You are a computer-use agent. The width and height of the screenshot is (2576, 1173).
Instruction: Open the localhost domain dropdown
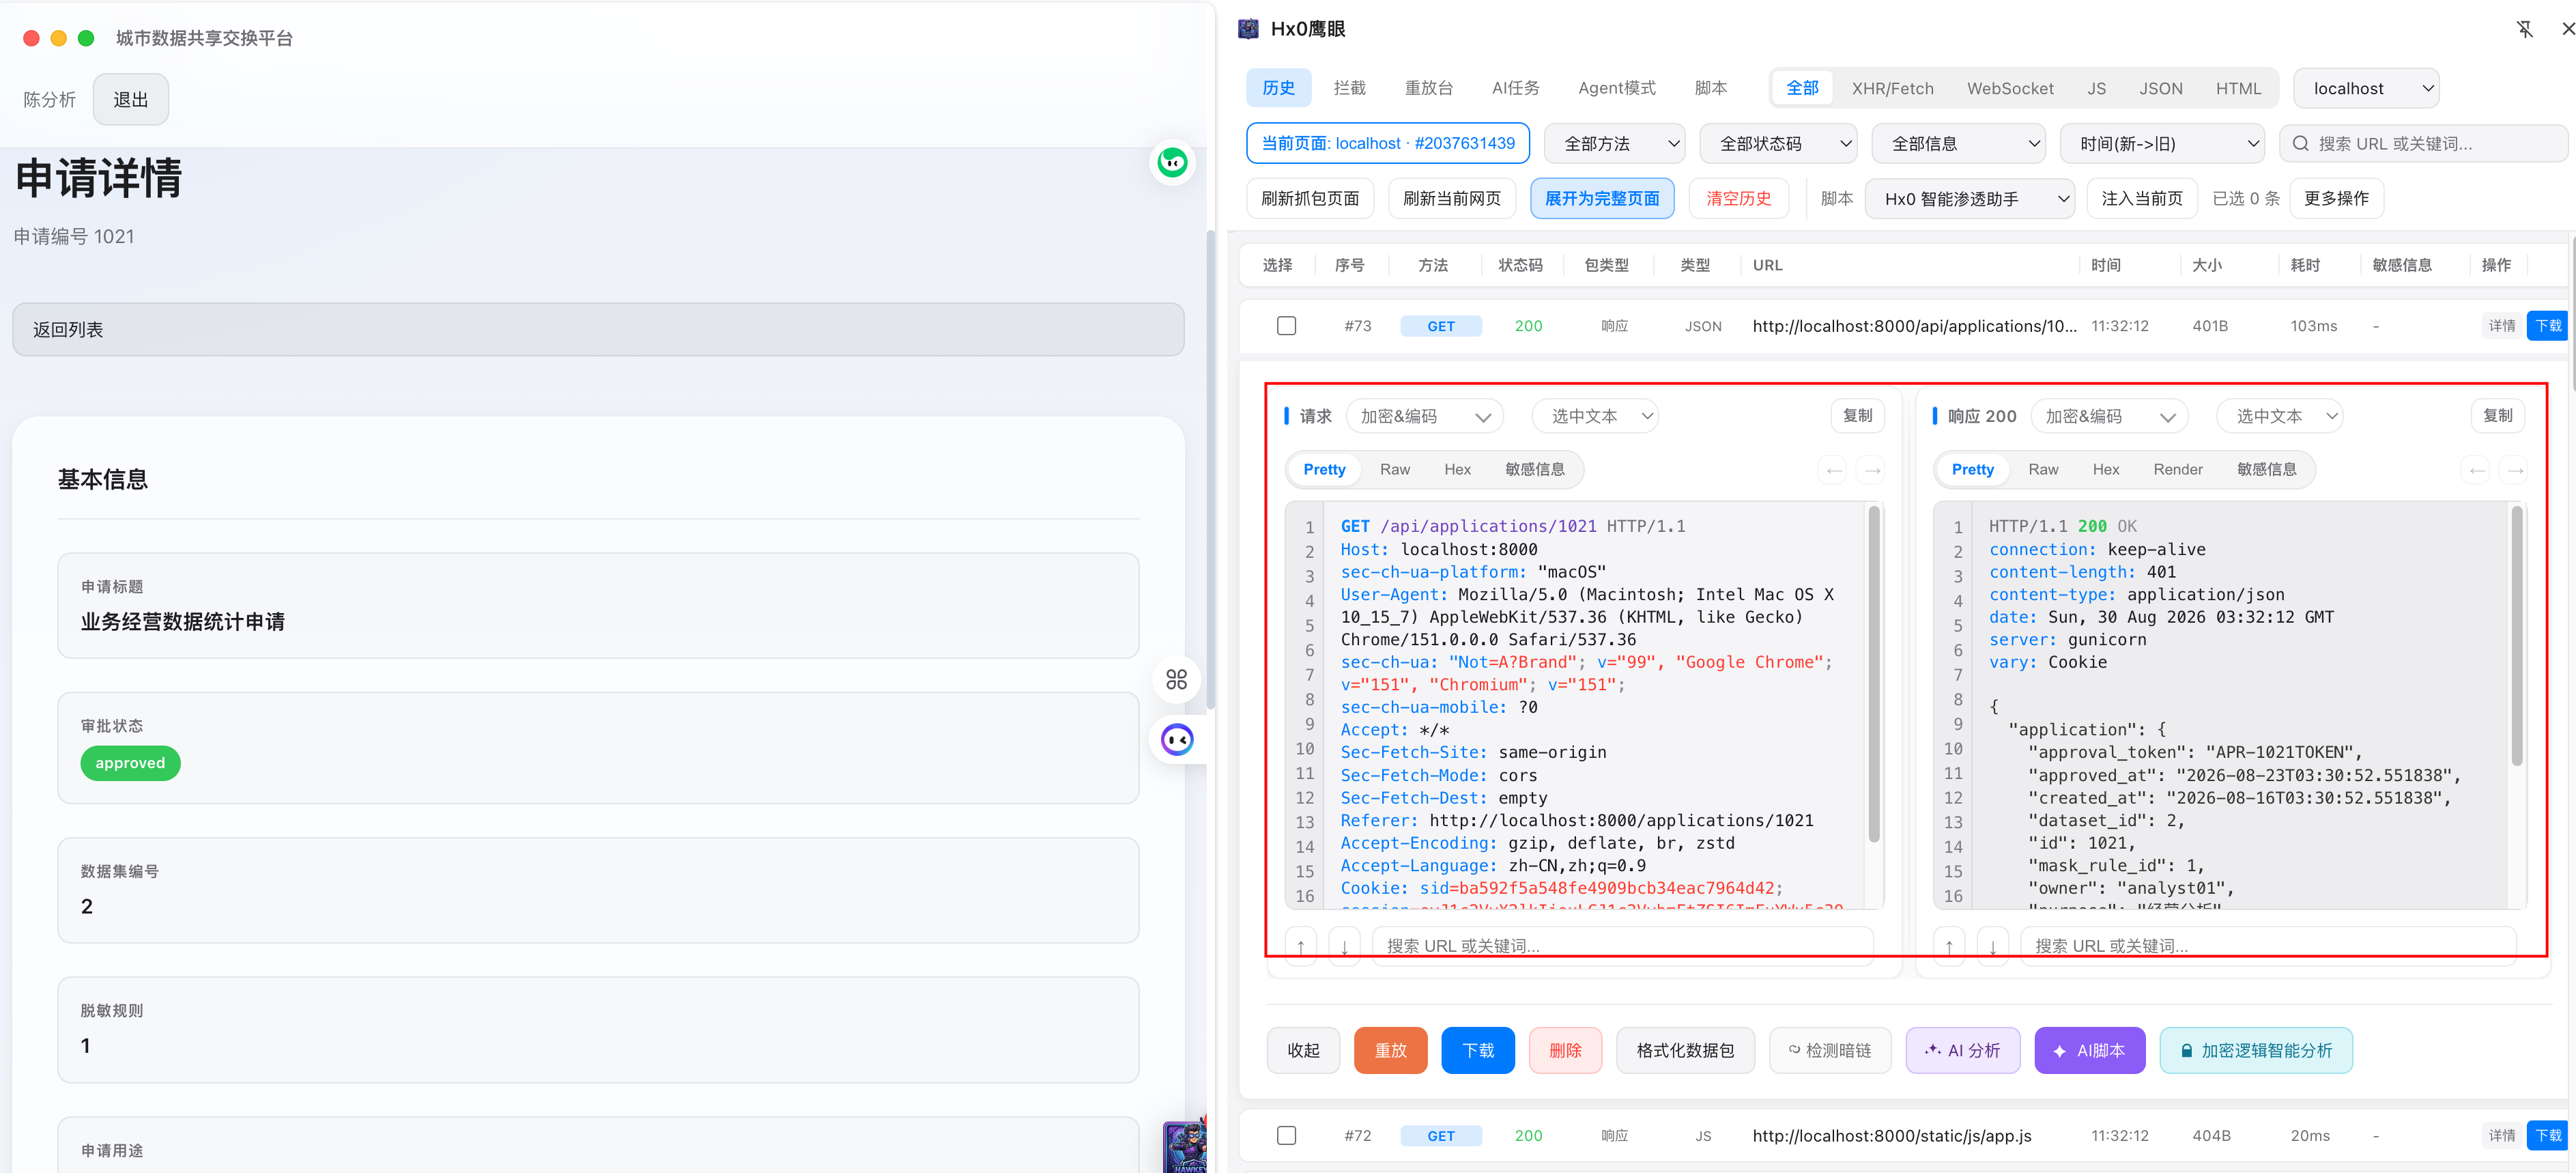[x=2366, y=88]
